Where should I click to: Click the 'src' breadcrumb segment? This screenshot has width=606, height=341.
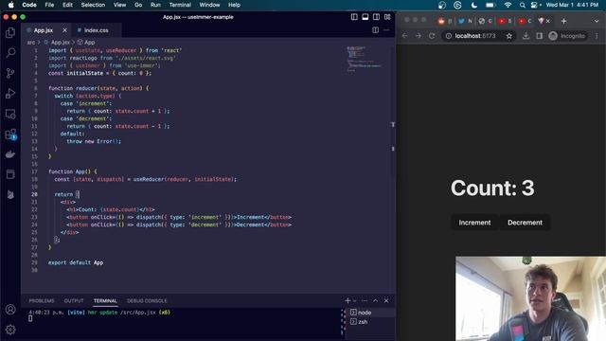coord(31,42)
